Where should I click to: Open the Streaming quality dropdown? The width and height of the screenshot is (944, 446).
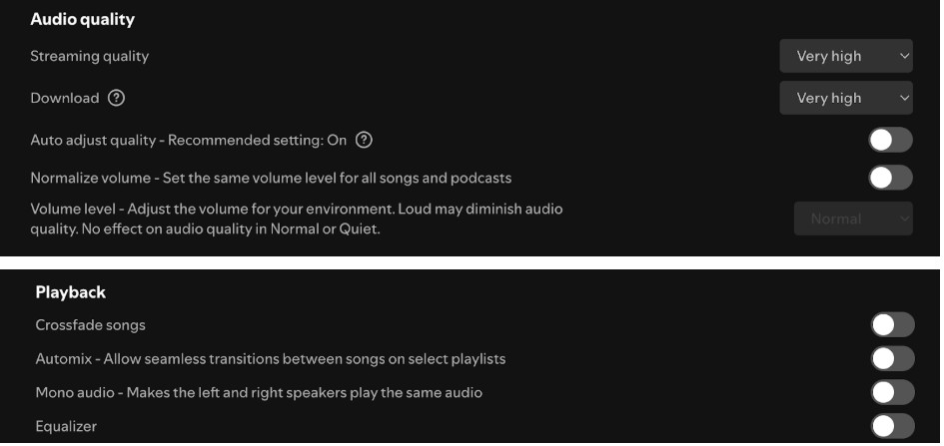tap(846, 56)
